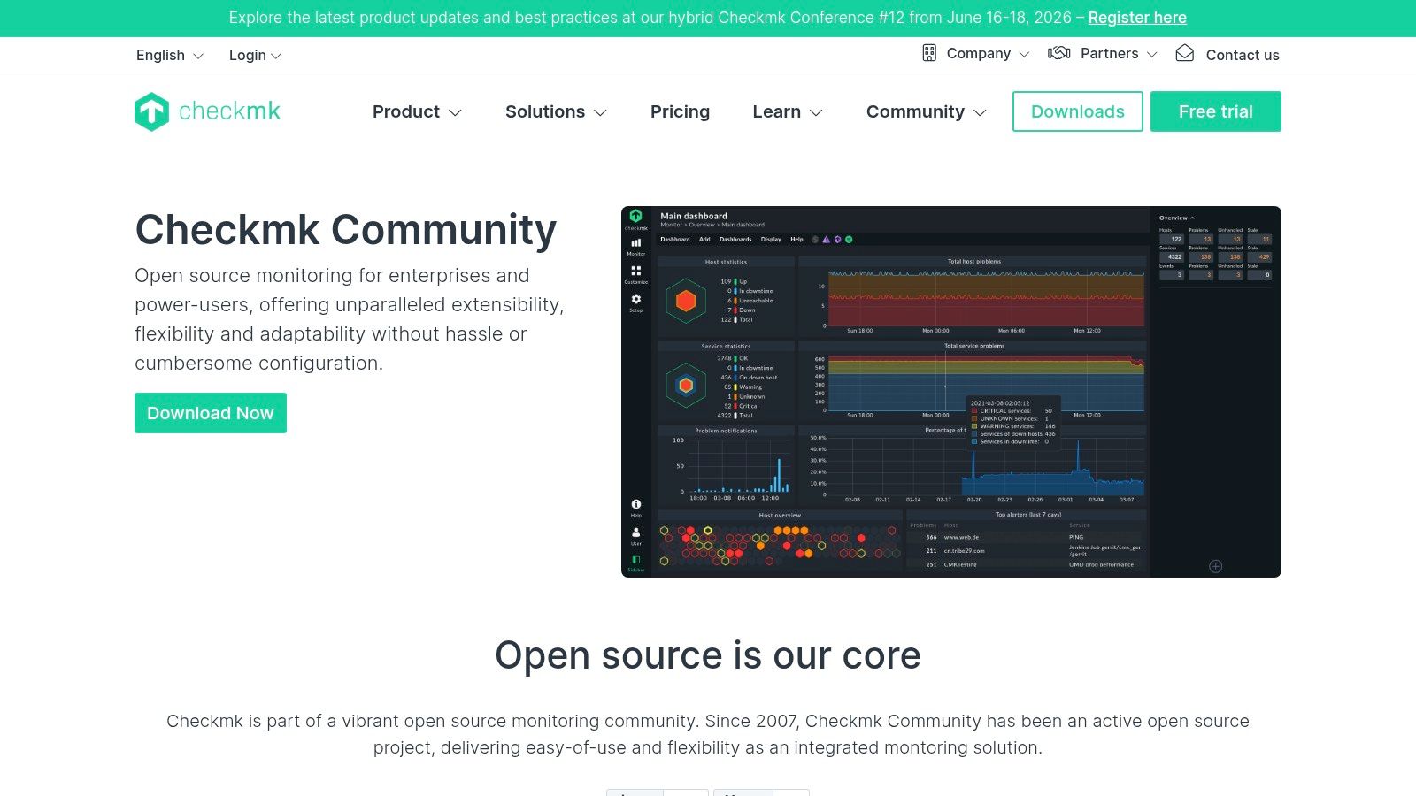
Task: Start a Free trial
Action: [1216, 111]
